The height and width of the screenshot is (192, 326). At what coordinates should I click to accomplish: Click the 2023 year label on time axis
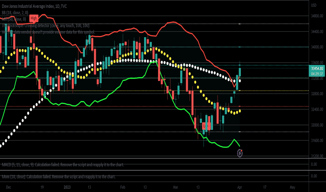click(x=67, y=187)
